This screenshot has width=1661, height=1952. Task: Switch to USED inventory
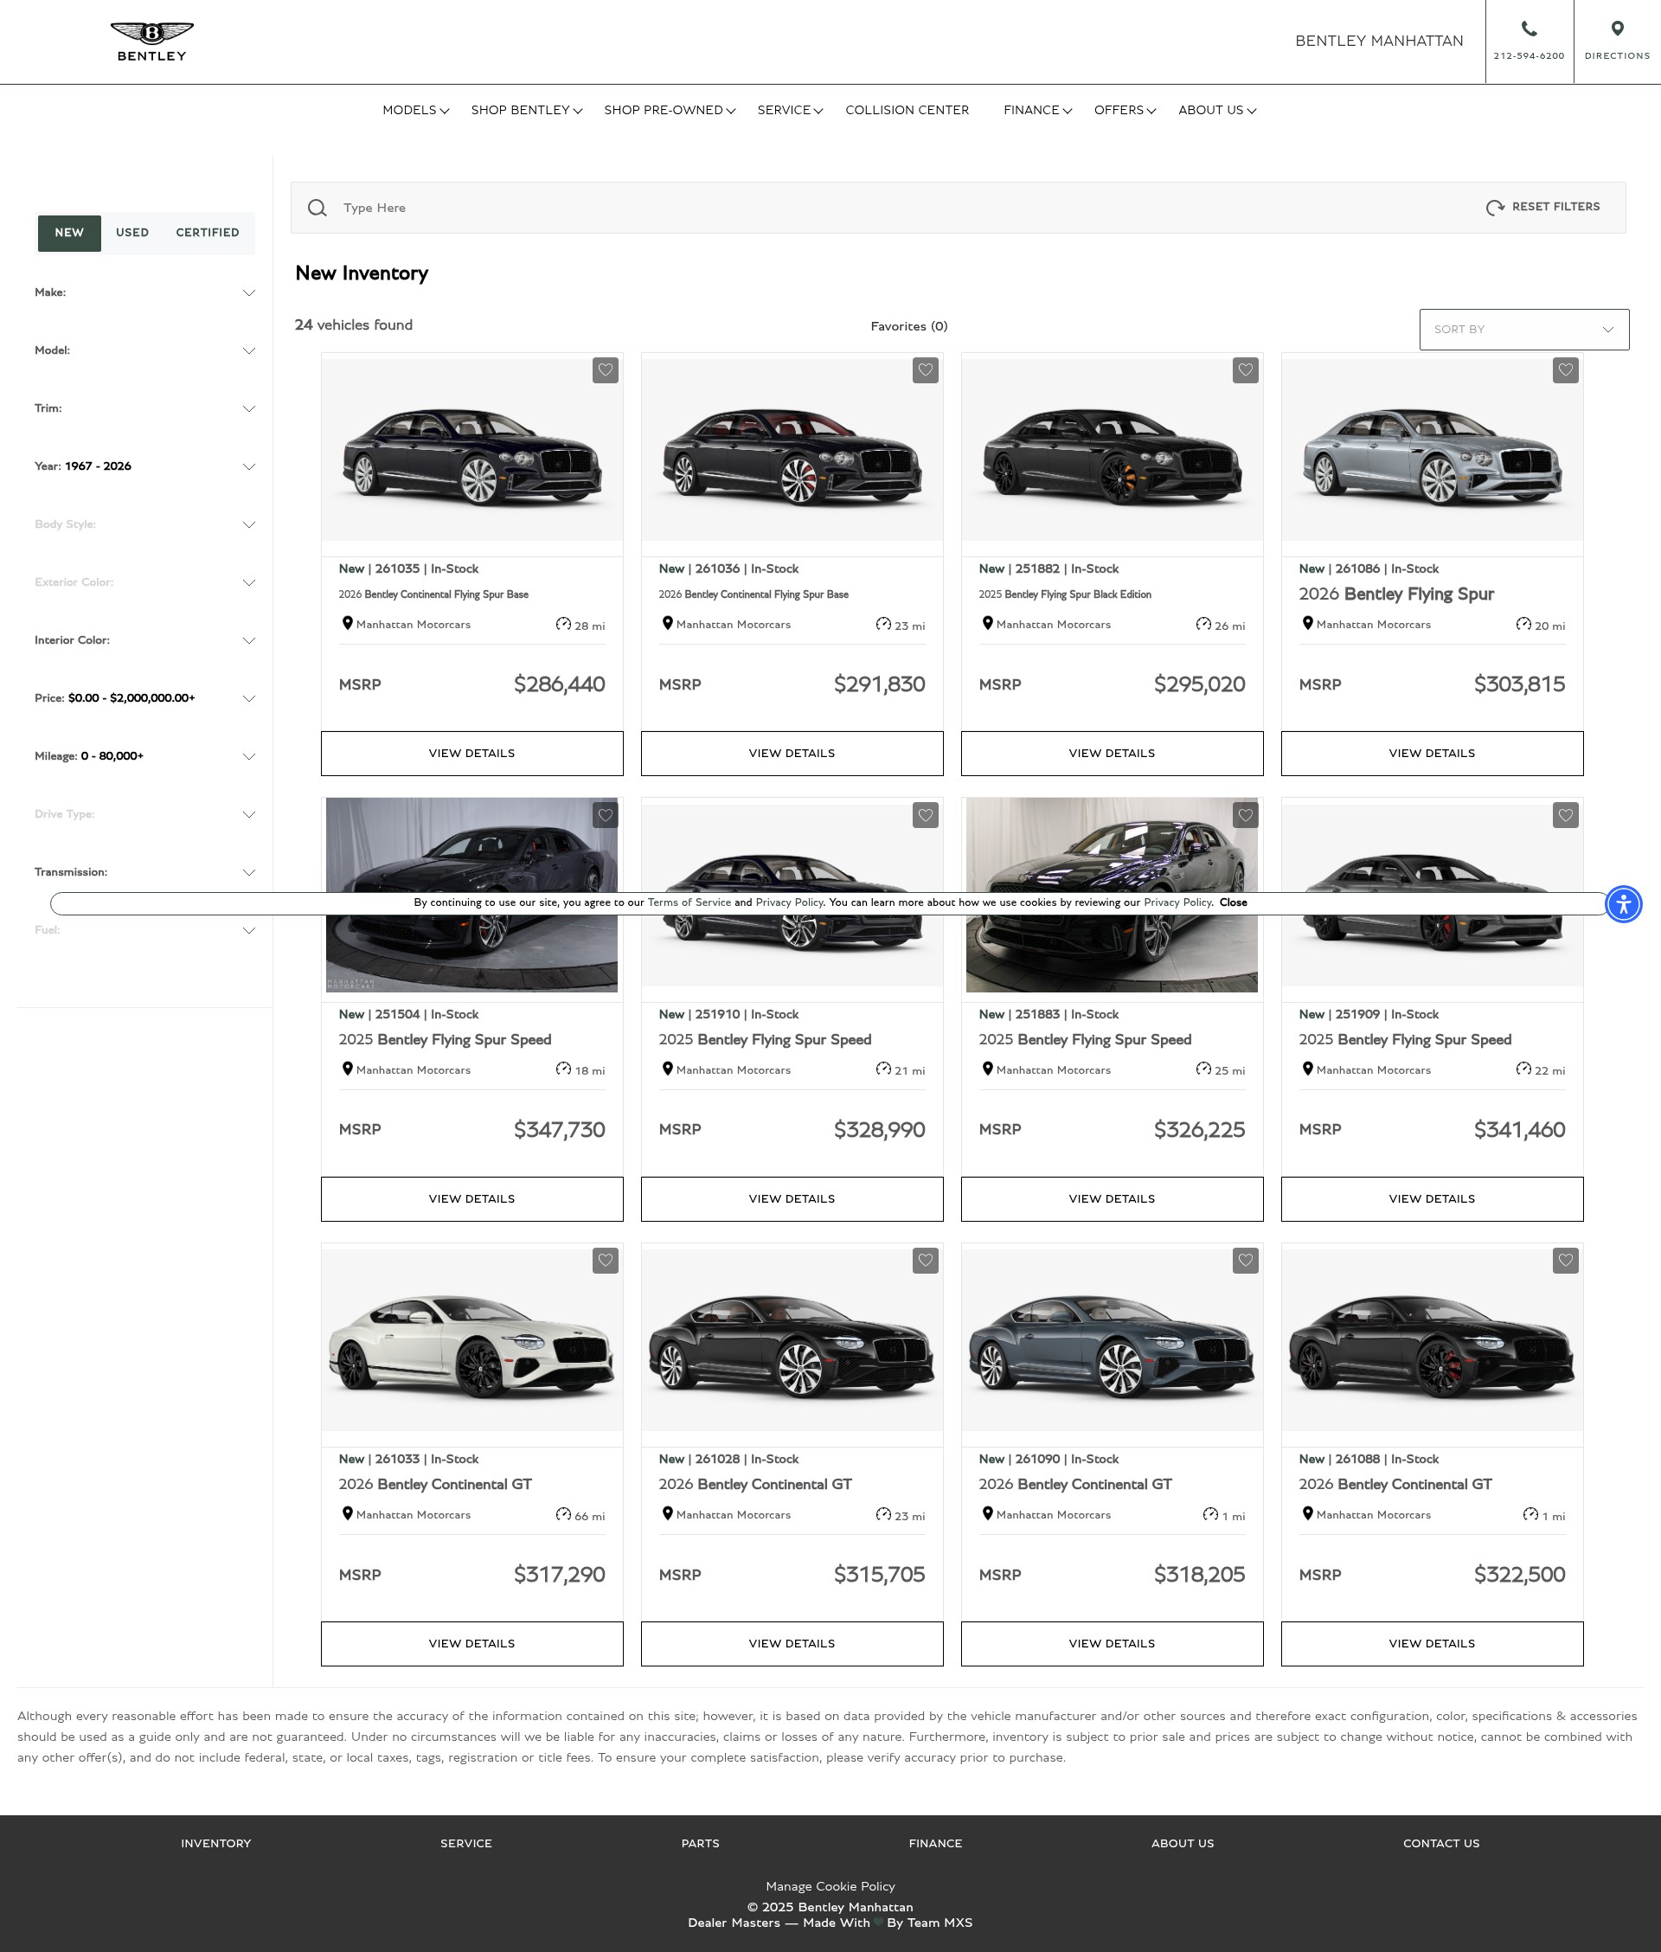[131, 233]
